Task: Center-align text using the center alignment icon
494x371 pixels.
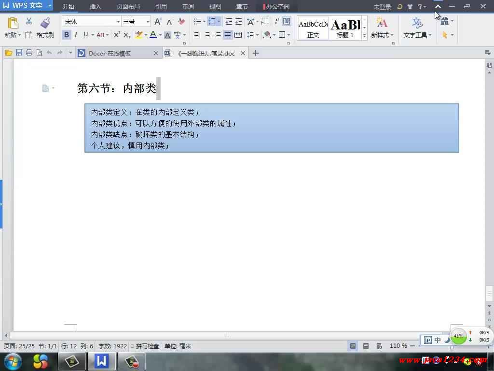Action: click(x=207, y=35)
